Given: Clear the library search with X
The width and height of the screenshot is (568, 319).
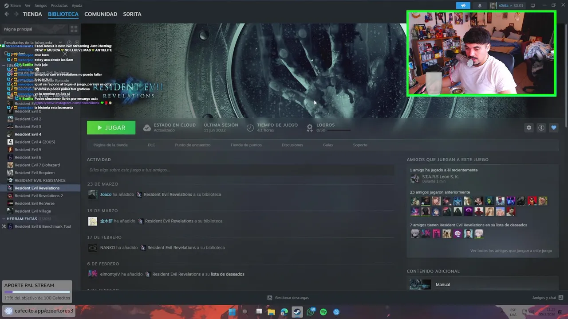Looking at the screenshot, I should (x=65, y=54).
